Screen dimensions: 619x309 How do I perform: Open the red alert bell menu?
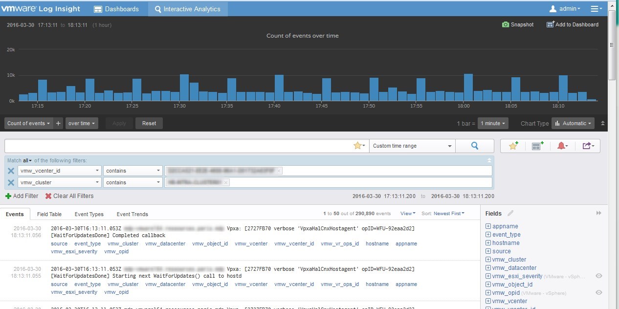[562, 146]
